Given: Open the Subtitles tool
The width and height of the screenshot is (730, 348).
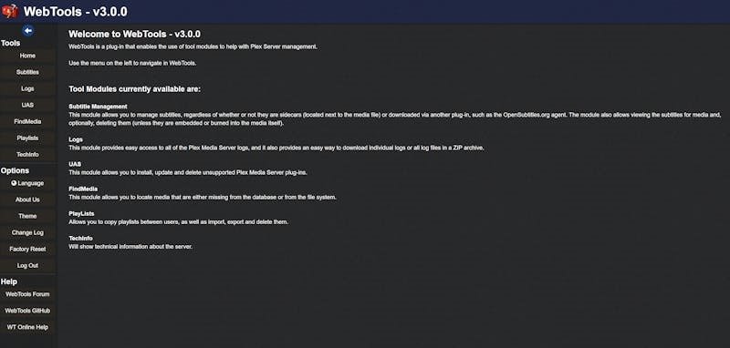Looking at the screenshot, I should pos(27,73).
